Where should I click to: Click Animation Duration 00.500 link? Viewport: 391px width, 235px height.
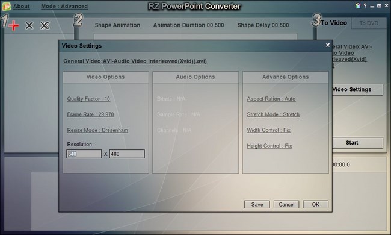[188, 25]
